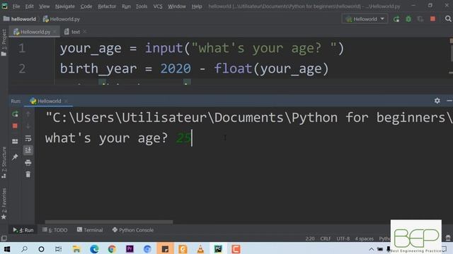This screenshot has width=453, height=254.
Task: Toggle scroll to end in Run console
Action: point(28,150)
